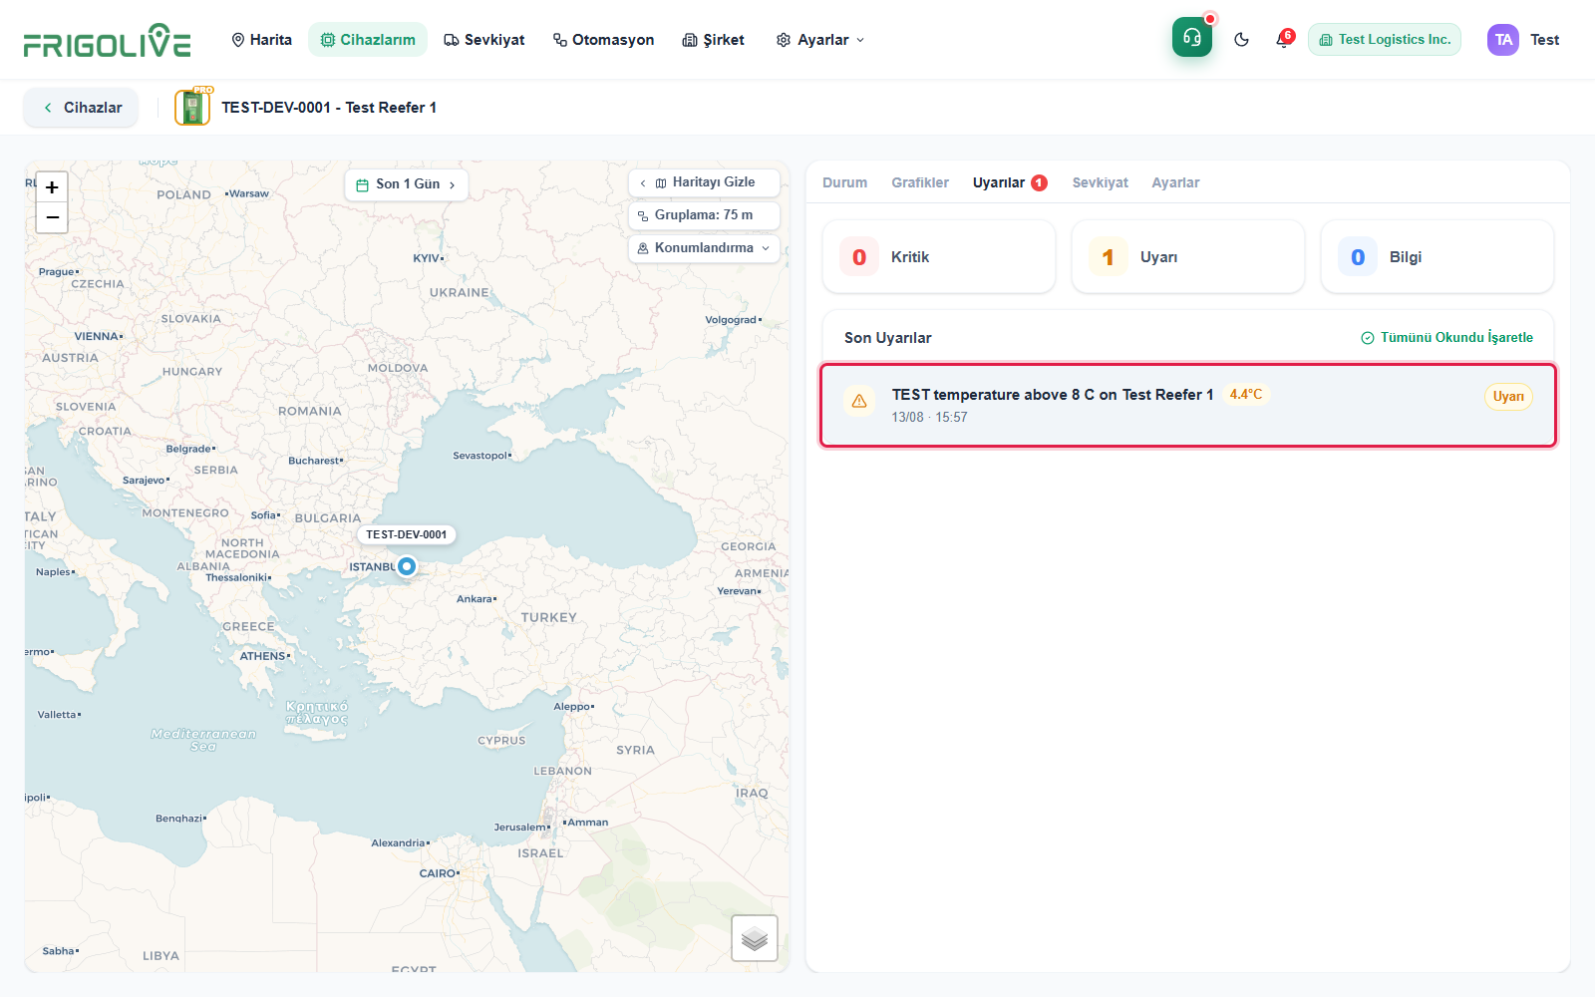Select the Test Logistics Inc. company badge
The height and width of the screenshot is (997, 1595).
pyautogui.click(x=1385, y=40)
